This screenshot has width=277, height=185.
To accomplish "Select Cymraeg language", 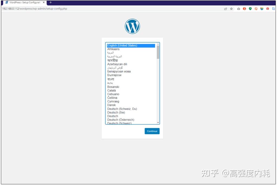I will tap(131, 101).
